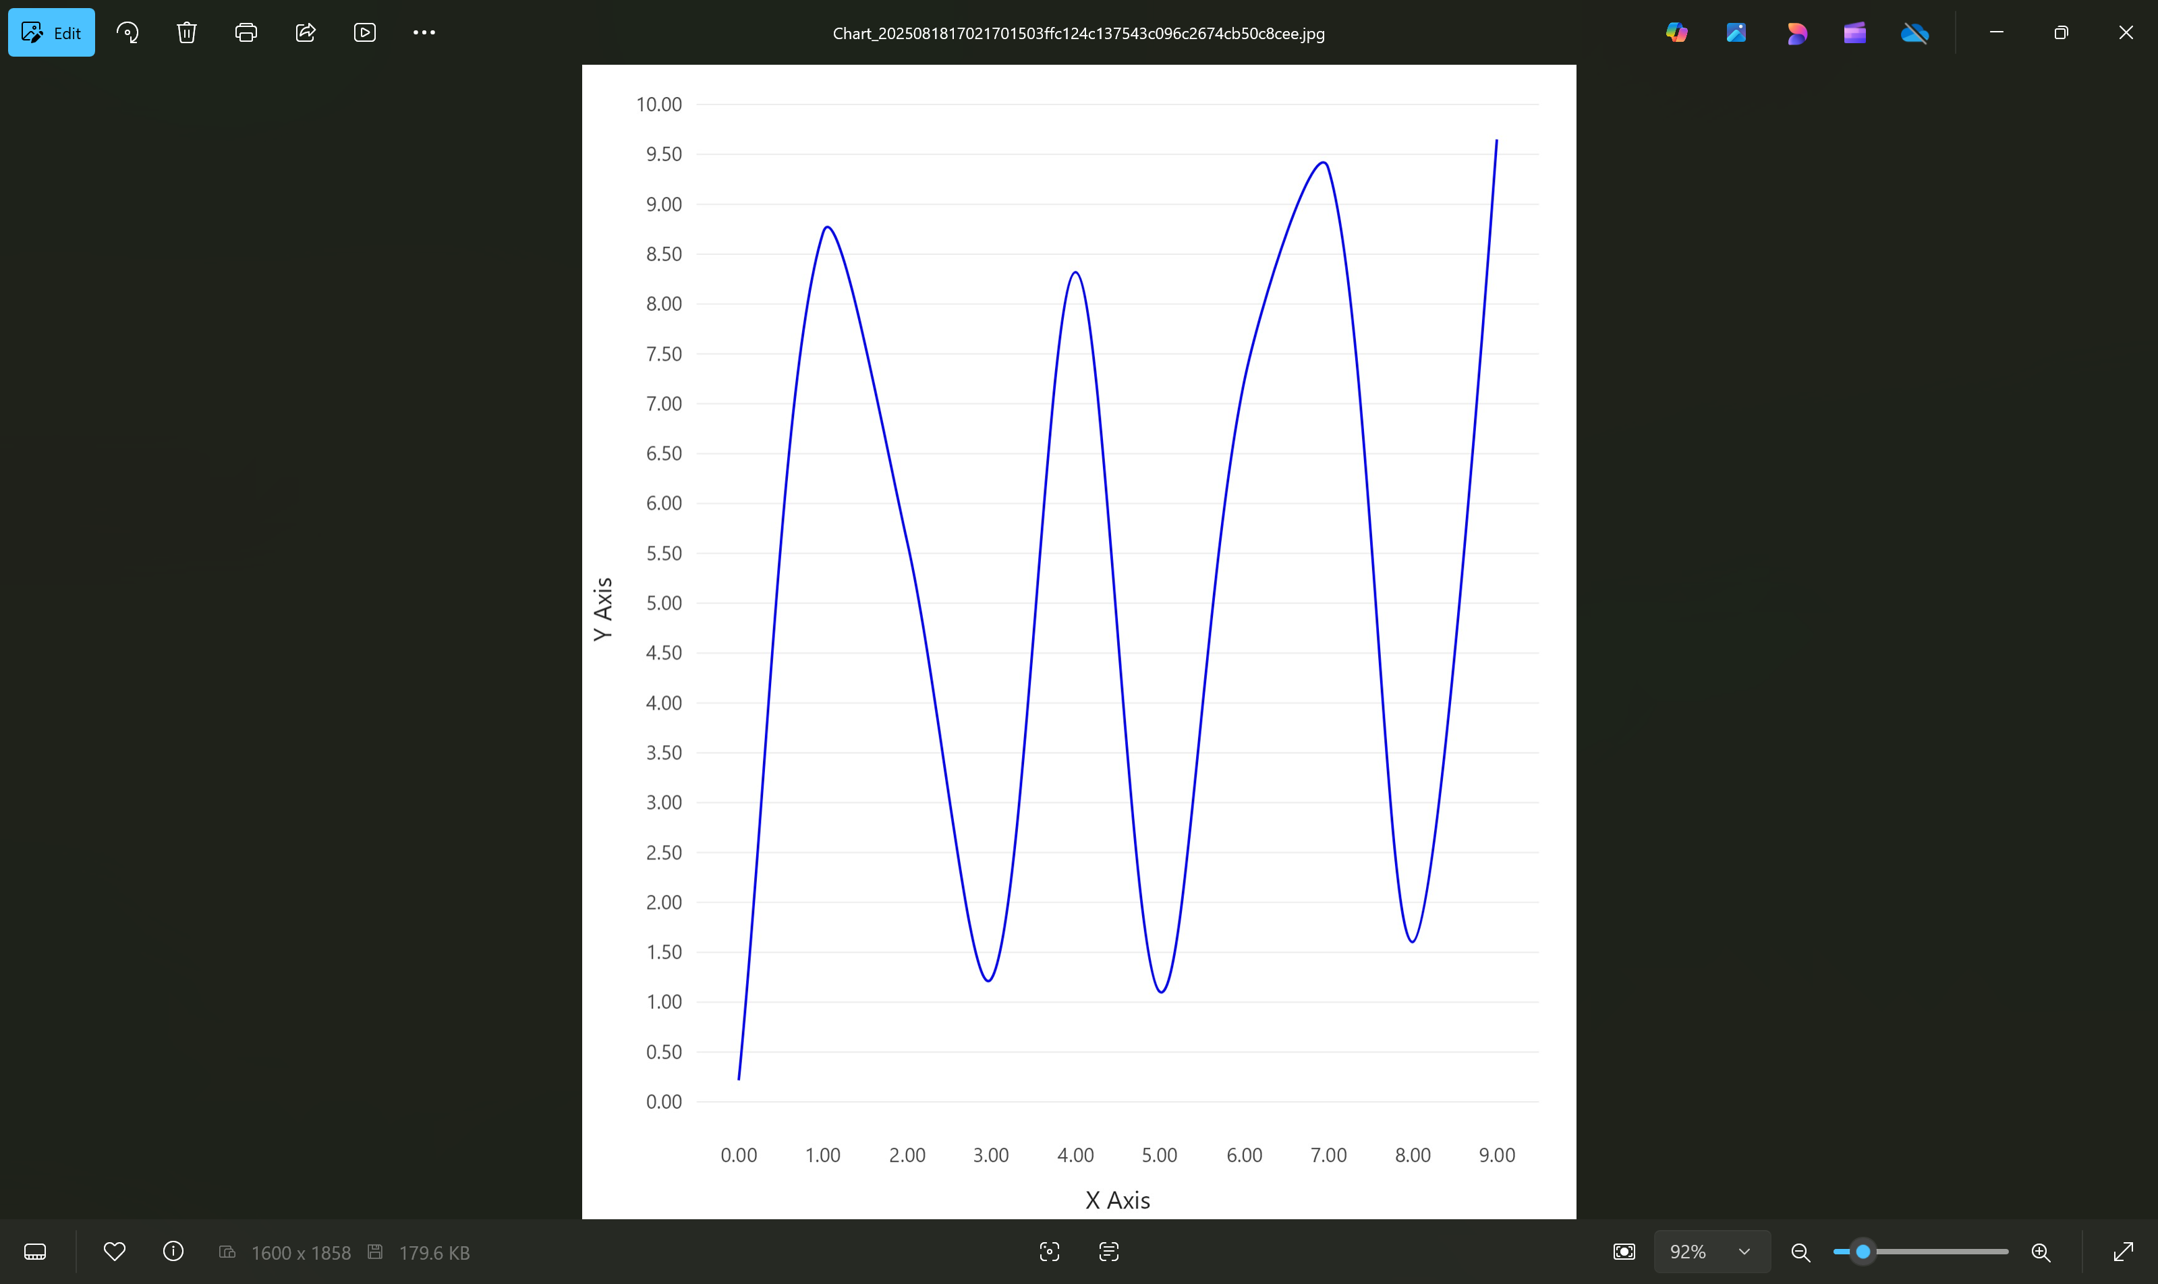The height and width of the screenshot is (1284, 2158).
Task: Delete the chart image using the trash icon
Action: [x=187, y=33]
